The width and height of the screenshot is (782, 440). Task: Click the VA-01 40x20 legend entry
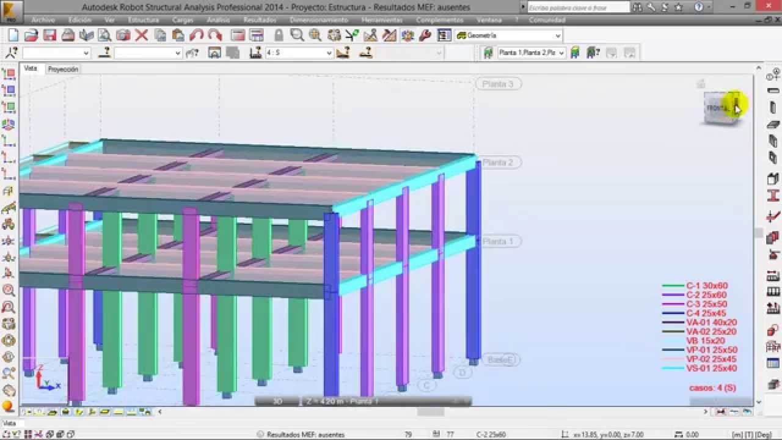(700, 322)
